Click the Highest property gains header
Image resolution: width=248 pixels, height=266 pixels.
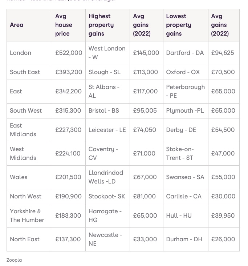click(99, 25)
